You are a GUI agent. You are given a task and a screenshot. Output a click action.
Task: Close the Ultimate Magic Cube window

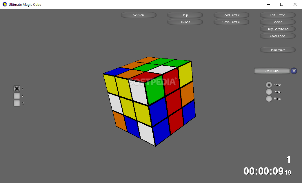tap(295, 4)
